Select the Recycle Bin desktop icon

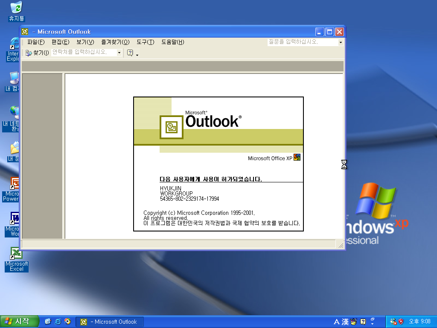pyautogui.click(x=17, y=11)
